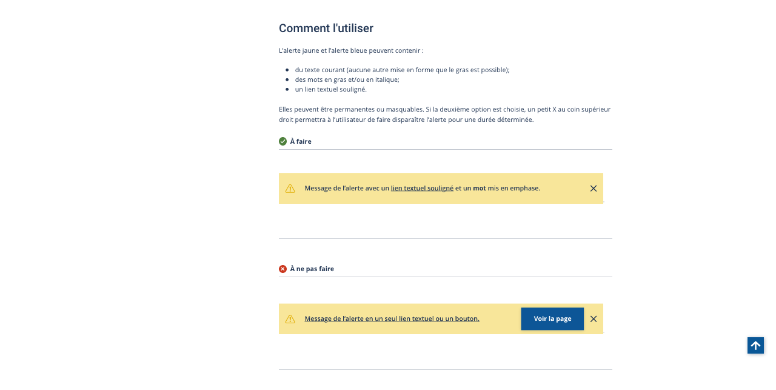The height and width of the screenshot is (390, 776).
Task: Click the bullet starting "du texte courant"
Action: point(402,70)
